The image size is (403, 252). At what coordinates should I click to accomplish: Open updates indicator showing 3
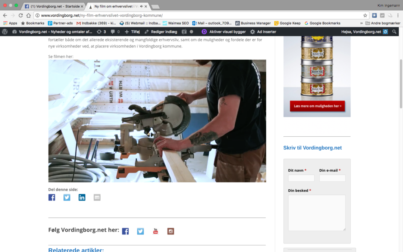click(x=101, y=32)
